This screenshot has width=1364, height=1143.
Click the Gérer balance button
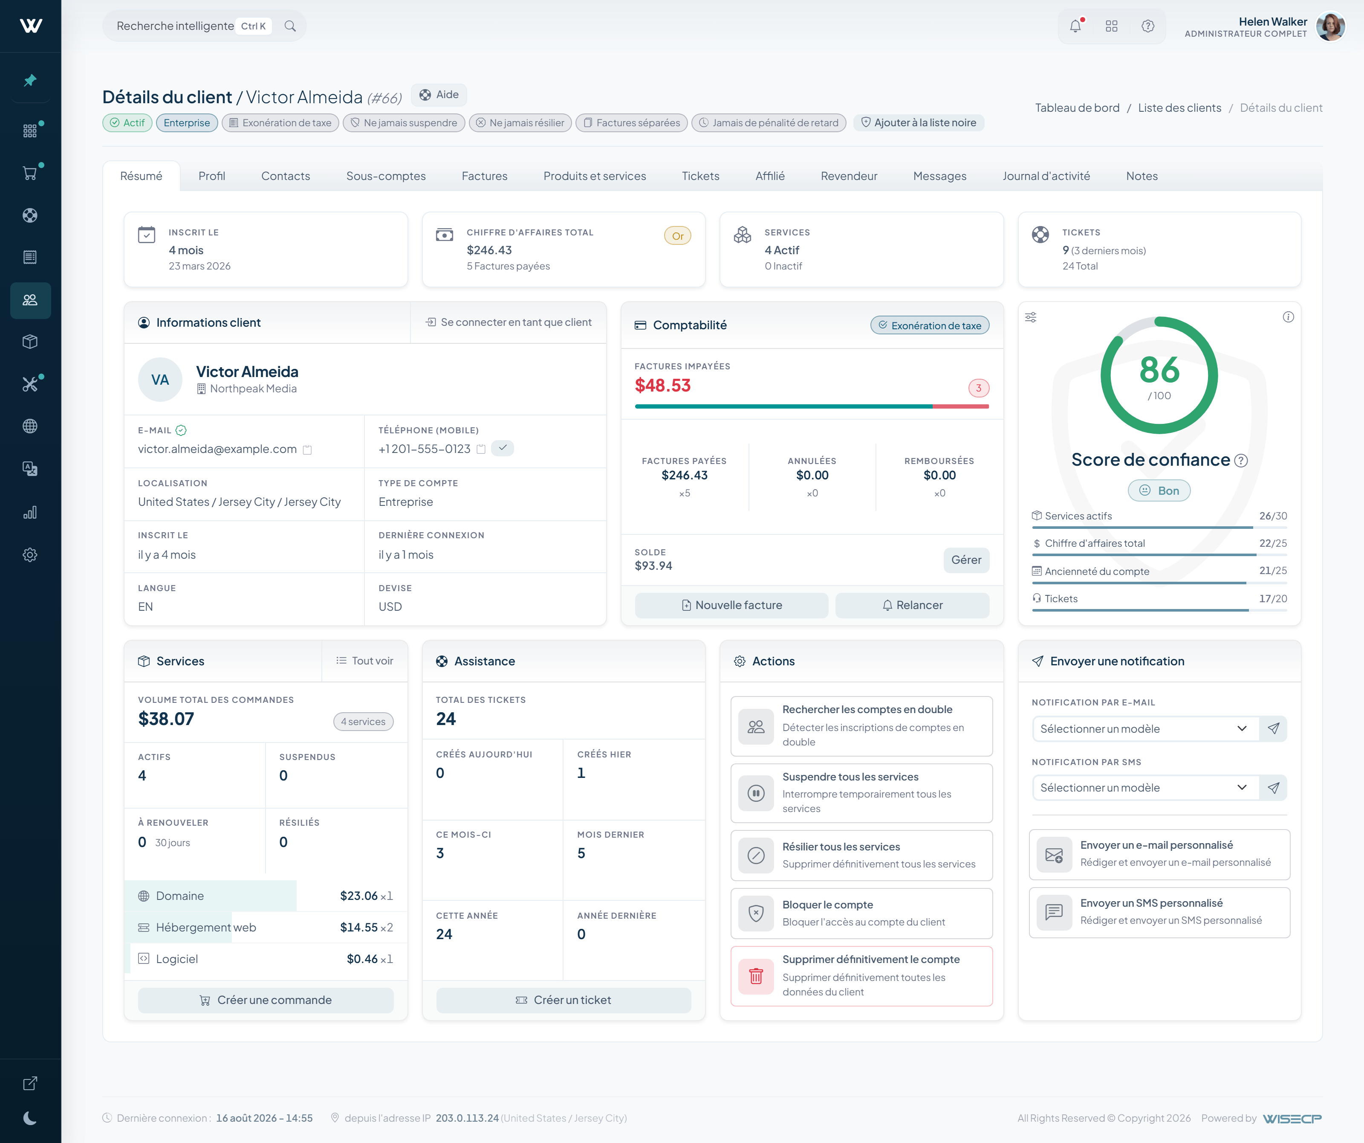click(x=966, y=560)
